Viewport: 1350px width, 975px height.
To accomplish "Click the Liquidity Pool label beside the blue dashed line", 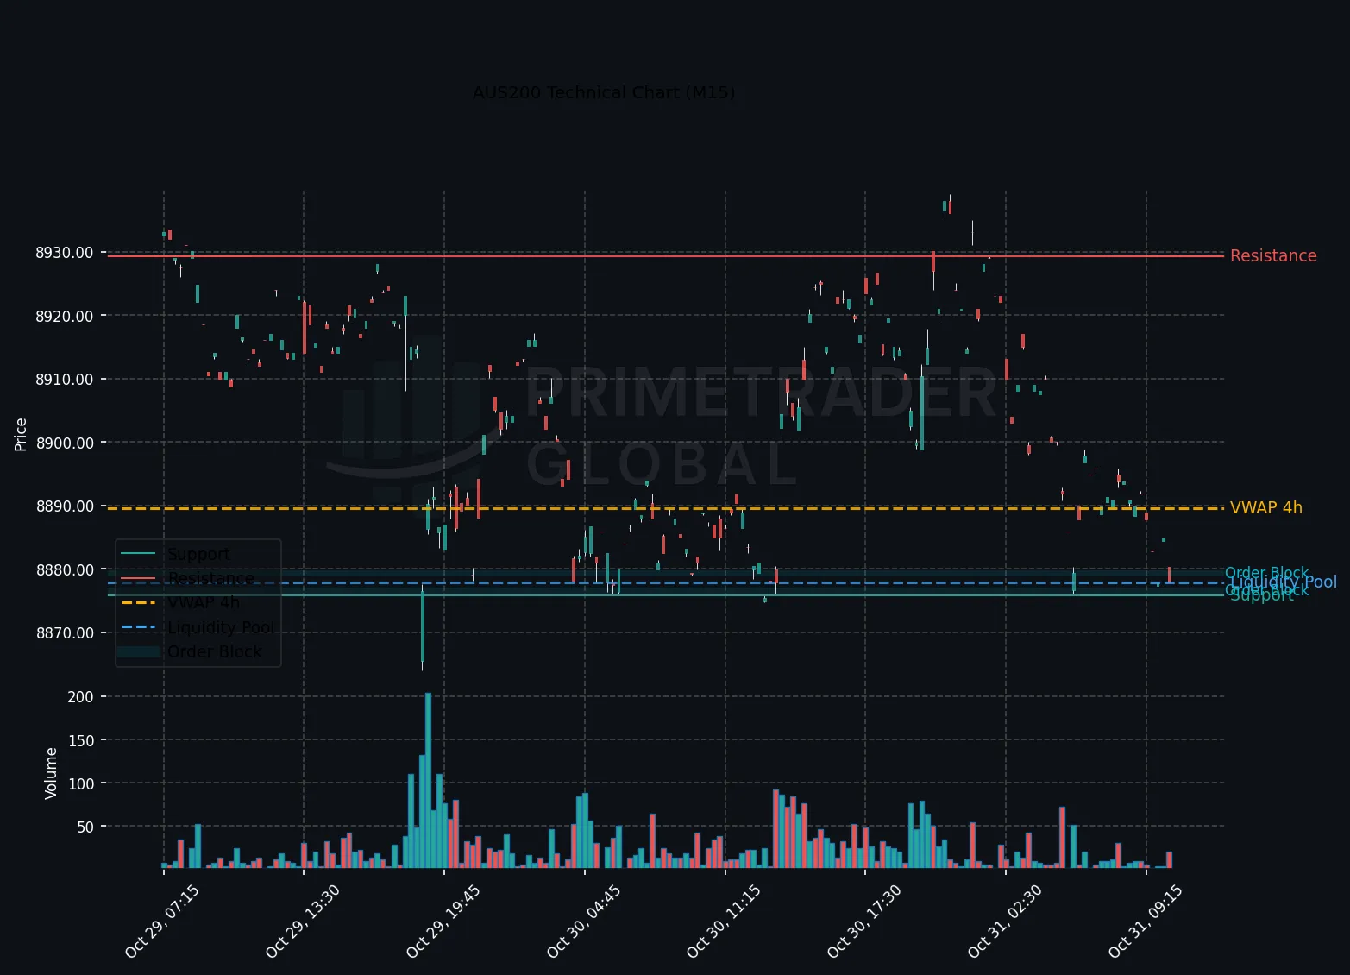I will tap(1284, 582).
